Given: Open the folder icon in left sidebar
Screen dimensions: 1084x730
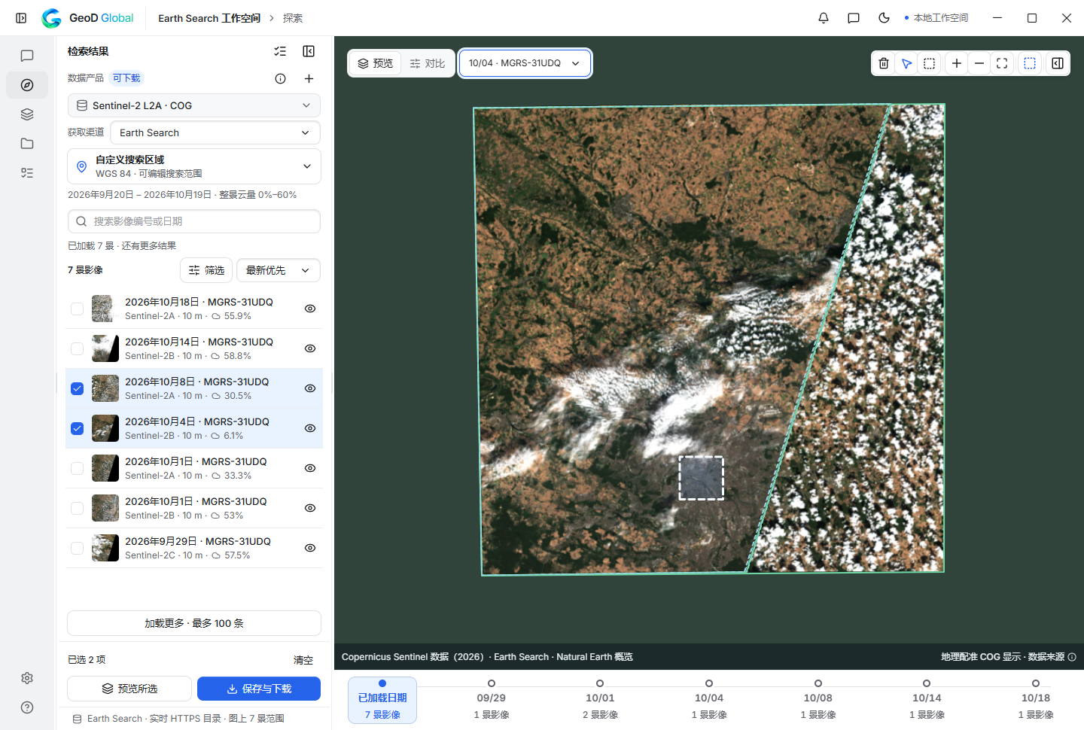Looking at the screenshot, I should [27, 144].
